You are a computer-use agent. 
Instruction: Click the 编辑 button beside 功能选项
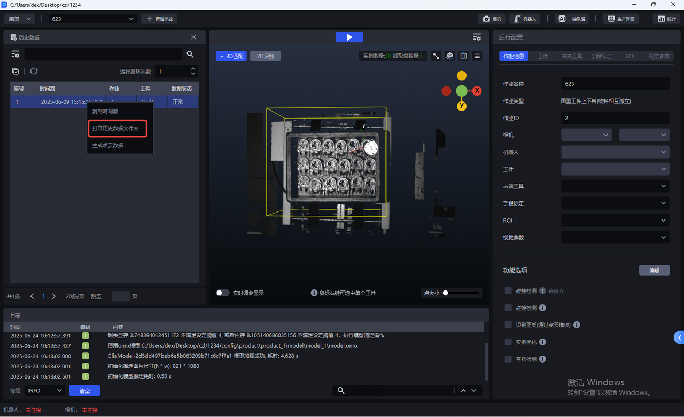pos(654,270)
